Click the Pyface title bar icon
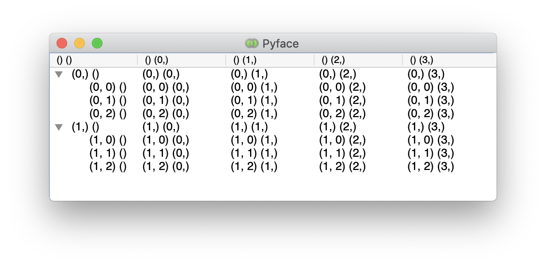546x266 pixels. (251, 44)
